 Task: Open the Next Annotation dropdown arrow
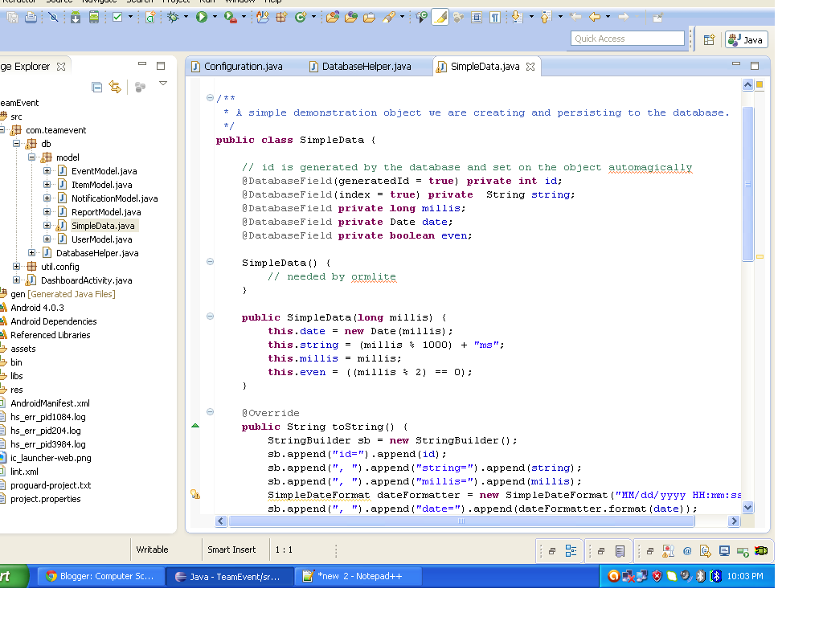click(531, 18)
